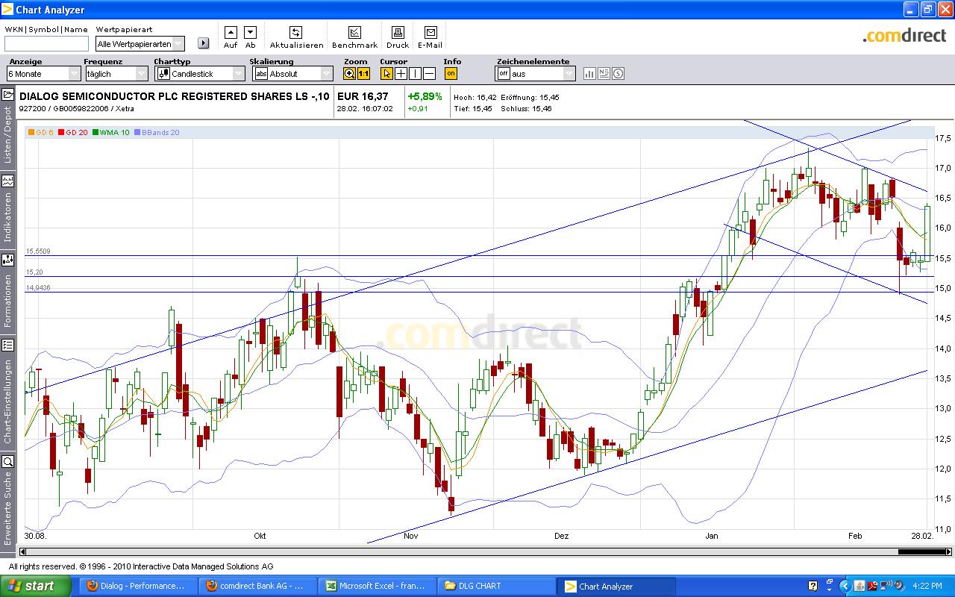Click Chart Analyzer taskbar button
Screen dimensions: 955x597
tap(616, 586)
